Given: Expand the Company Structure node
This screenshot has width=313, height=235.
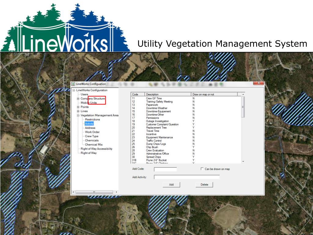Looking at the screenshot, I should (x=78, y=99).
